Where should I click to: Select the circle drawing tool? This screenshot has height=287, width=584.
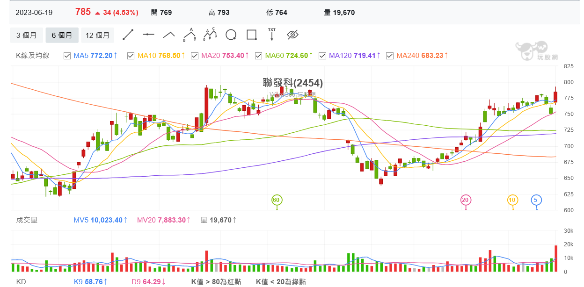(x=231, y=35)
